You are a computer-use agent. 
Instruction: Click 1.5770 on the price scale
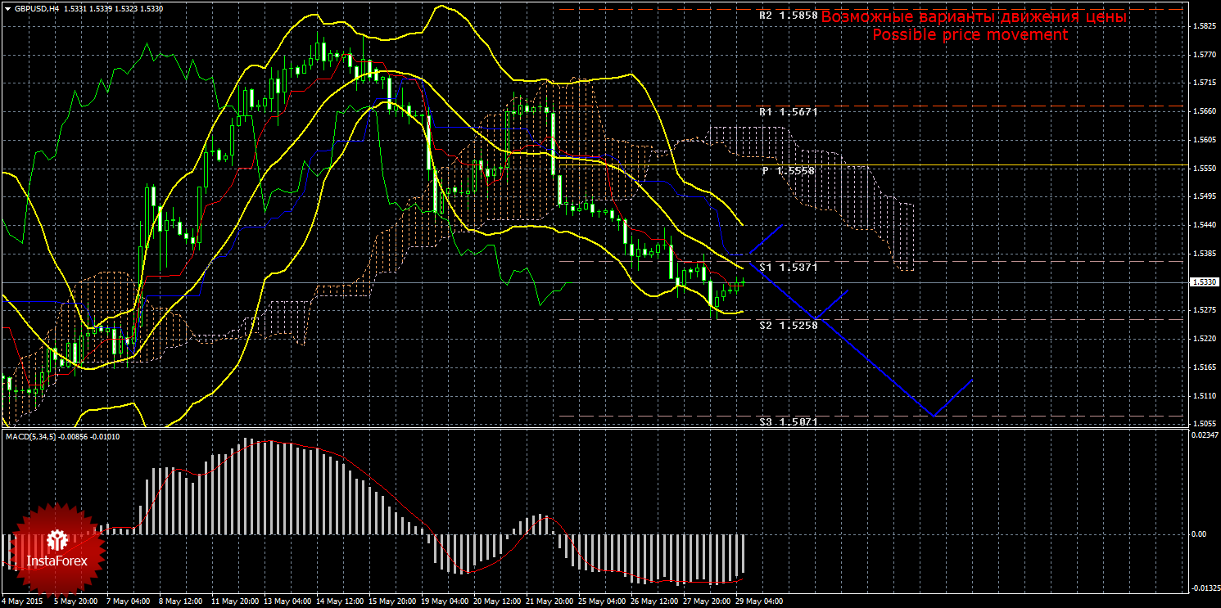point(1203,55)
